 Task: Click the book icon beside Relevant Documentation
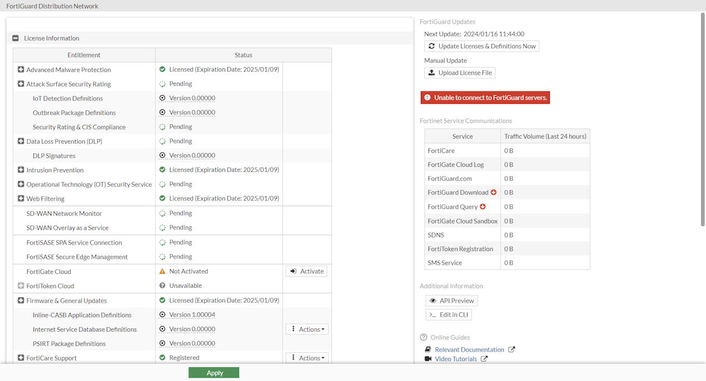(x=428, y=349)
